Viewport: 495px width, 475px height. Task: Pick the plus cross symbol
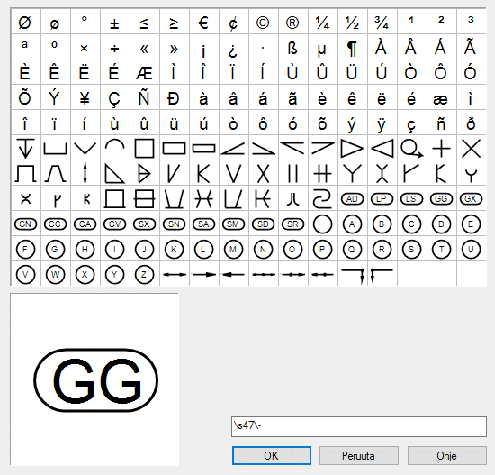[x=441, y=149]
